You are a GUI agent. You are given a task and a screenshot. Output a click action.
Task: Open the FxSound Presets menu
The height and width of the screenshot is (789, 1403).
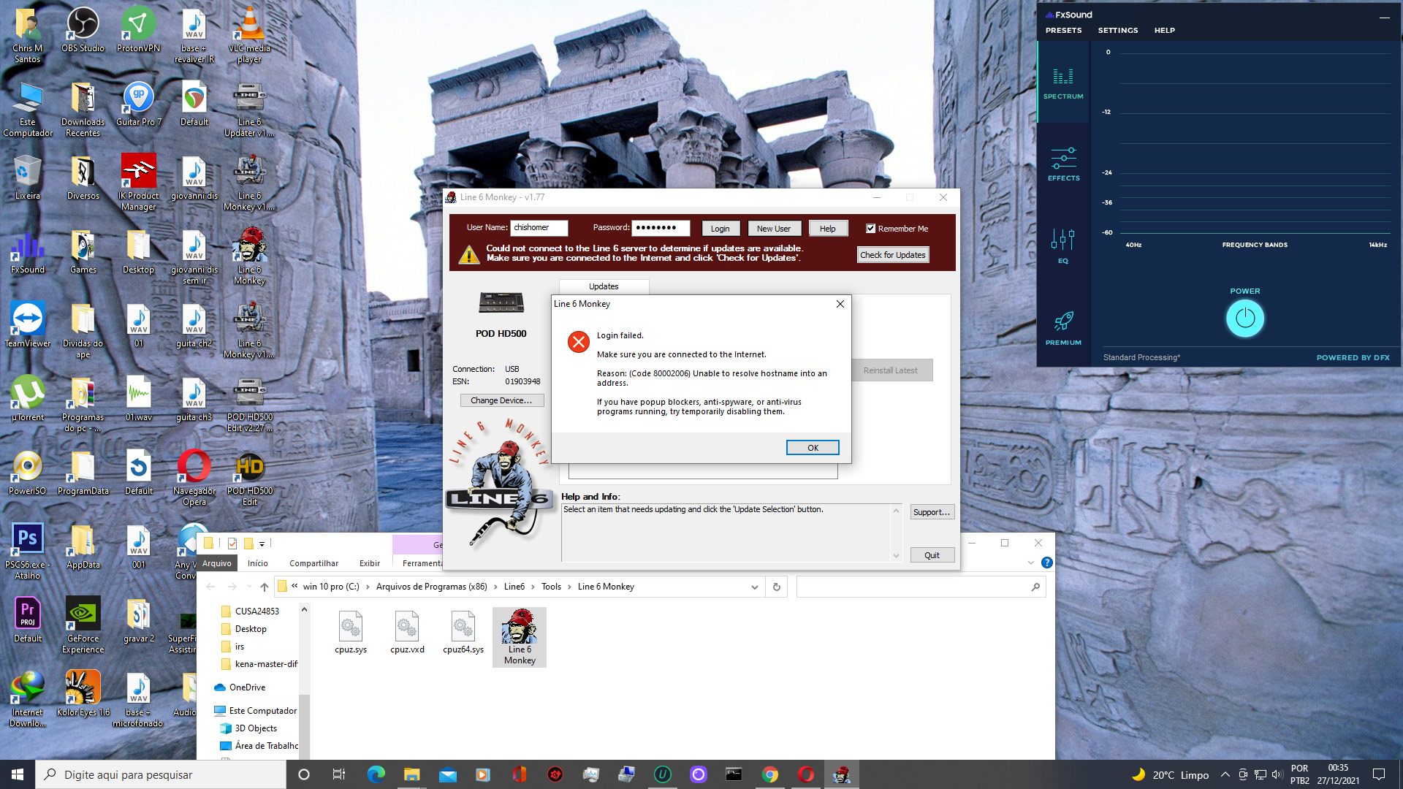[x=1063, y=31]
